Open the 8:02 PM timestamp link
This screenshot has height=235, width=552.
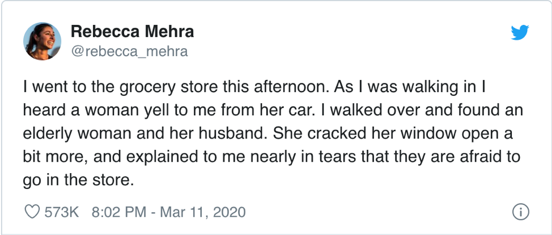118,212
